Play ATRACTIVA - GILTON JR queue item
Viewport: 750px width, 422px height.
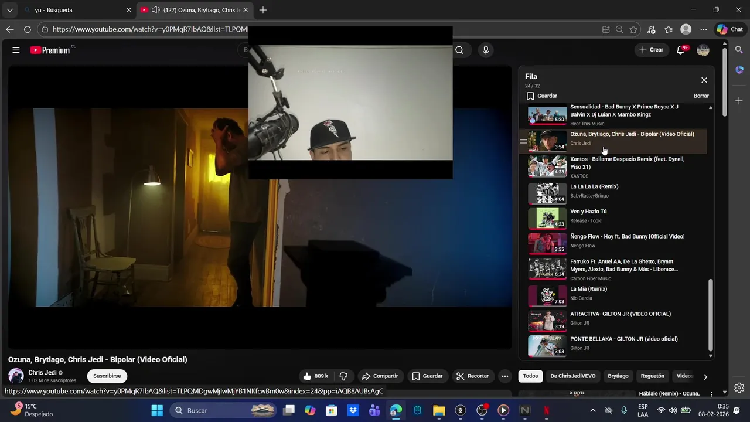(x=612, y=320)
